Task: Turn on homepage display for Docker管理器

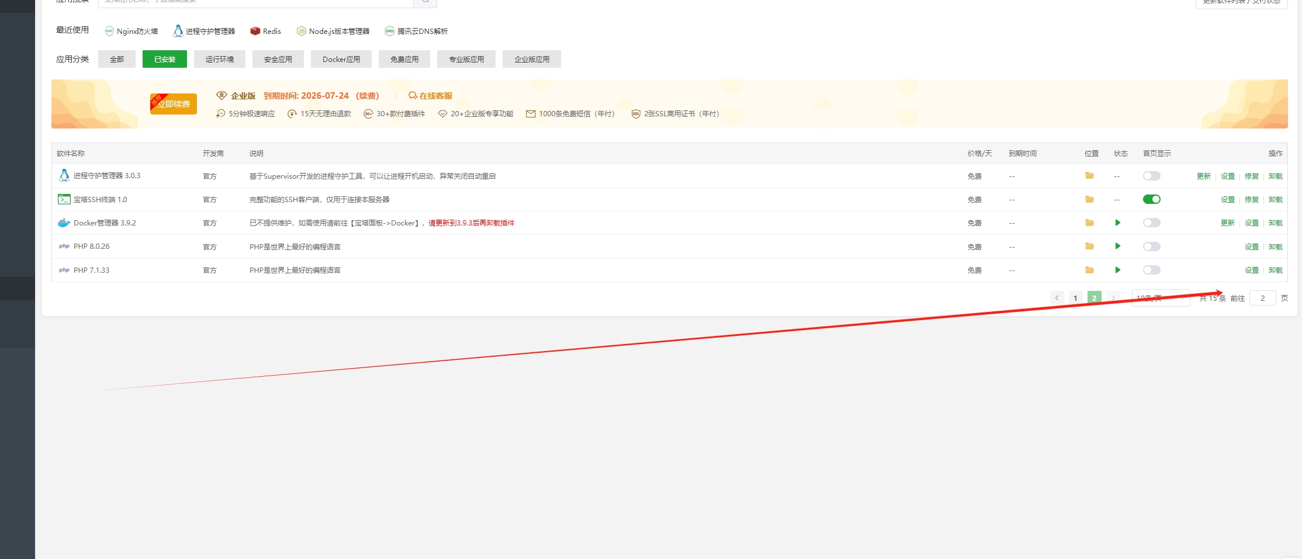Action: click(x=1151, y=222)
